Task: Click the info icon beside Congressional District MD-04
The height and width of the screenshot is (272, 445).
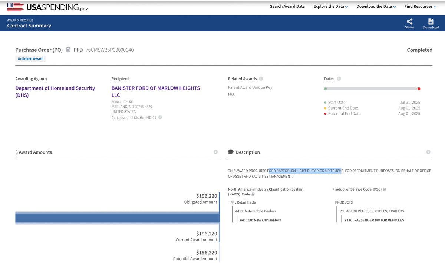Action: point(160,118)
